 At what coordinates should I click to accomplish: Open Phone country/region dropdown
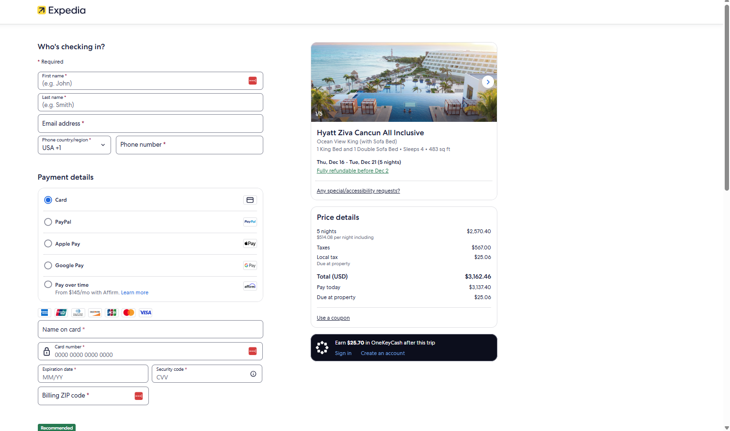74,145
